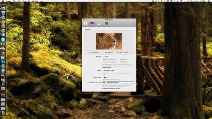
Task: Open the Security preferences tab
Action: click(x=99, y=24)
